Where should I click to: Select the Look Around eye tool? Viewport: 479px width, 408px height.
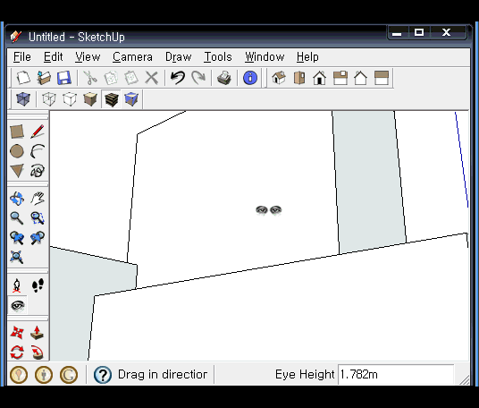[x=17, y=305]
